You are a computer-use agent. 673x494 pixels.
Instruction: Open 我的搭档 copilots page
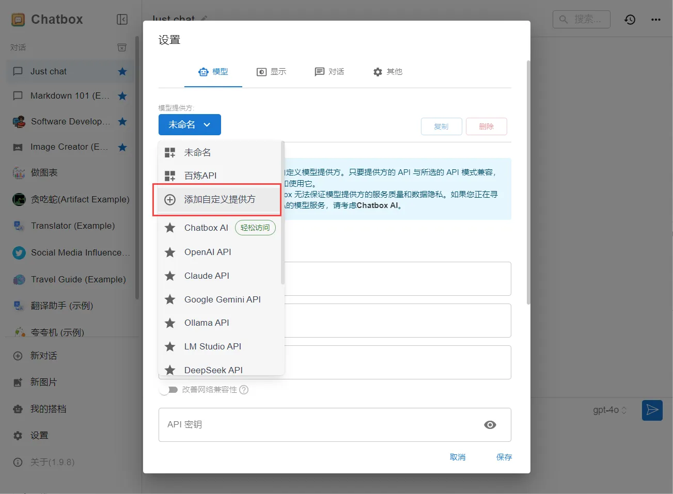(x=70, y=409)
